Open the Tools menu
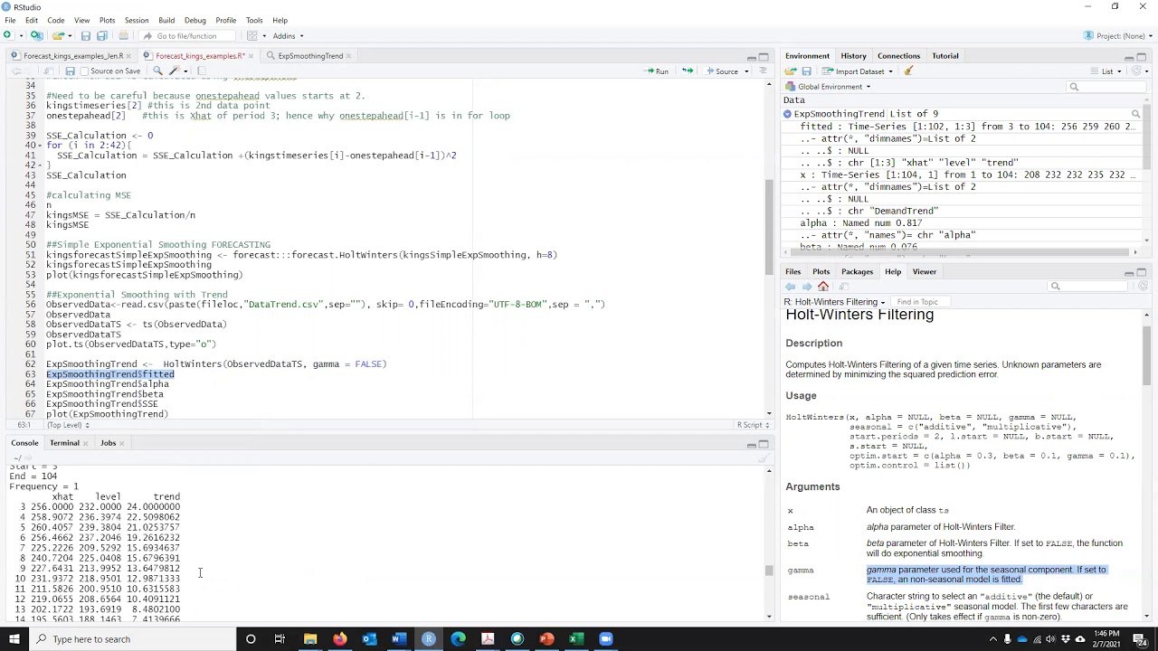This screenshot has height=651, width=1158. point(254,20)
